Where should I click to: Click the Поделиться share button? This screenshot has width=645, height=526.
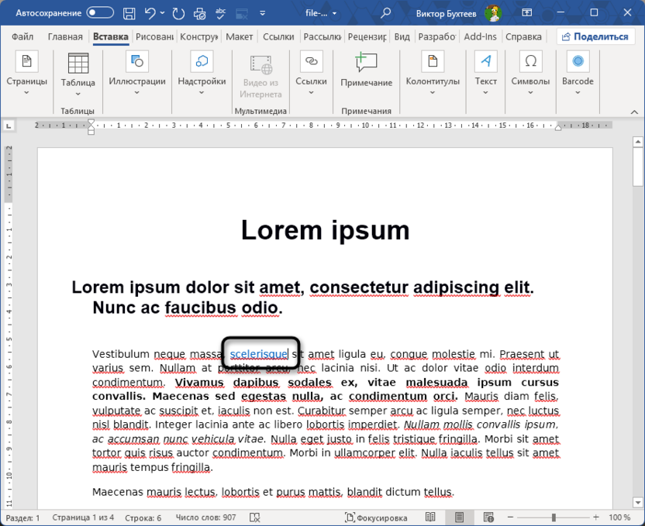(x=595, y=36)
